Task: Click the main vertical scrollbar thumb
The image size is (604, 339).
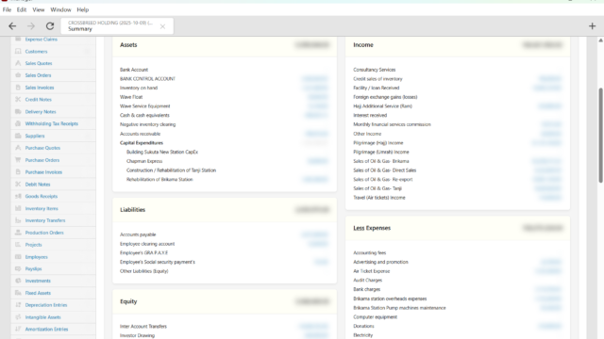Action: pyautogui.click(x=600, y=136)
